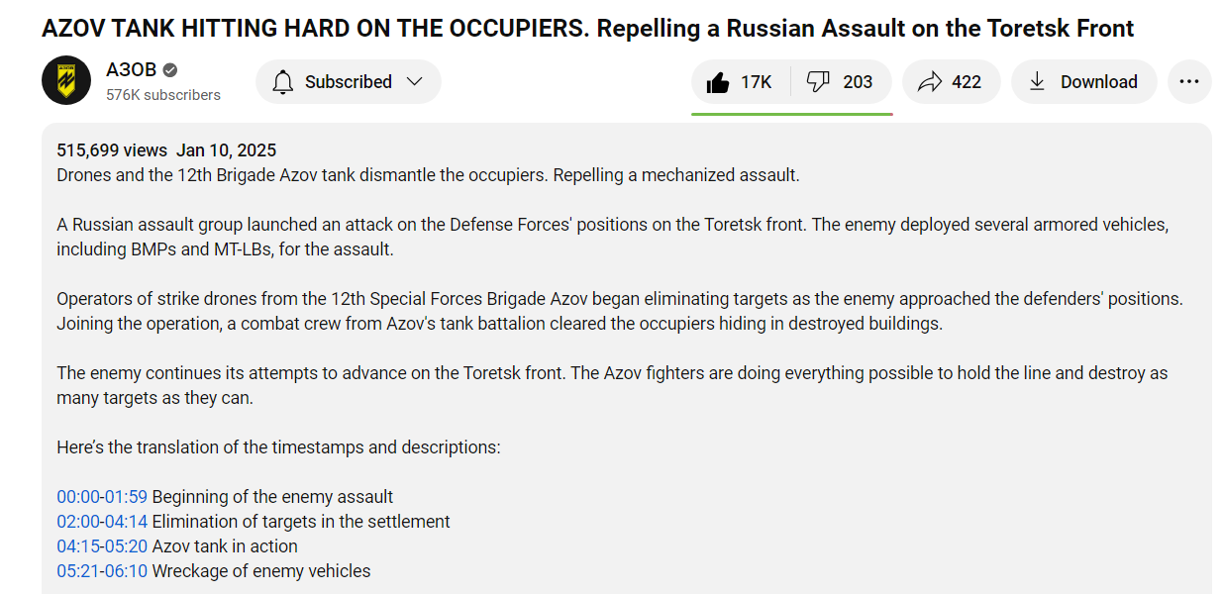1223x594 pixels.
Task: Click the AZOV channel avatar
Action: tap(66, 81)
